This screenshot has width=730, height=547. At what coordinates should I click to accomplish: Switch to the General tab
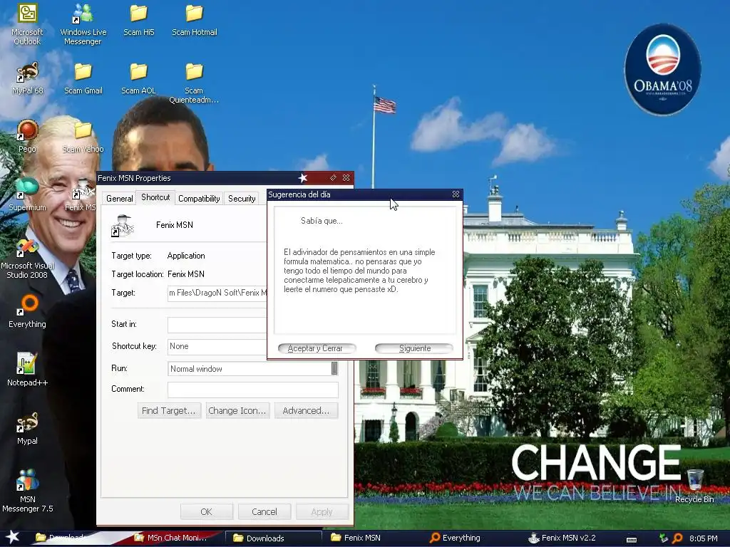[x=119, y=199]
